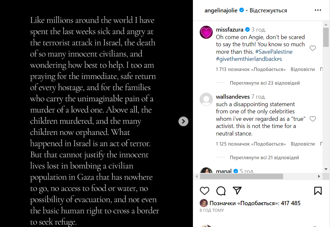Open angelinajolie profile link in header
The image size is (331, 227).
tap(222, 10)
